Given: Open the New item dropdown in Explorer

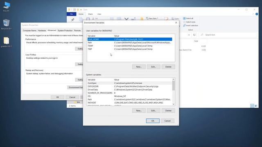Looking at the screenshot, I should tap(152, 18).
